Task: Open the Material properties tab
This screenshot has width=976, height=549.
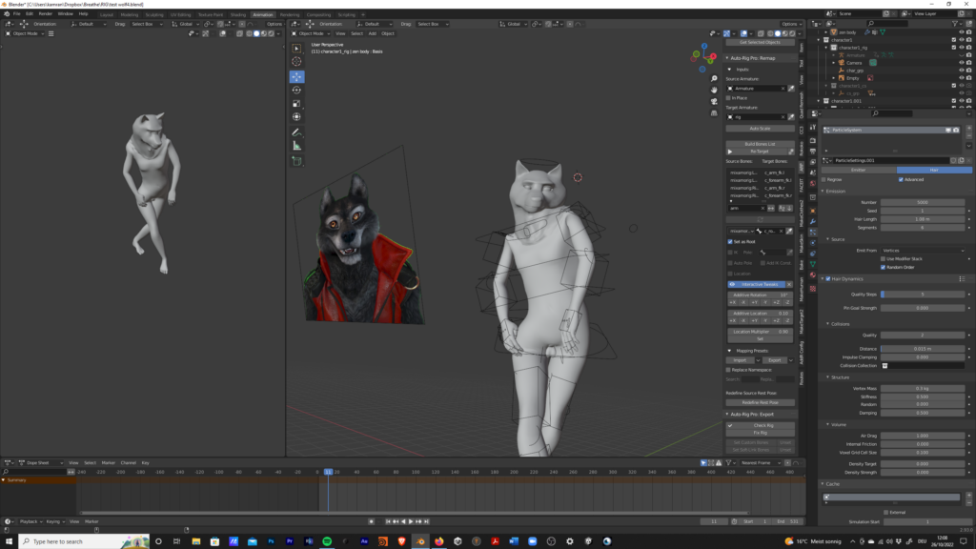Action: (x=813, y=275)
